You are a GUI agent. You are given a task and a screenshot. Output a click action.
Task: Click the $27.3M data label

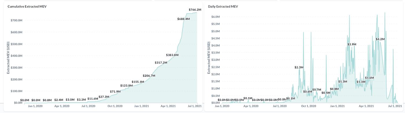104,97
